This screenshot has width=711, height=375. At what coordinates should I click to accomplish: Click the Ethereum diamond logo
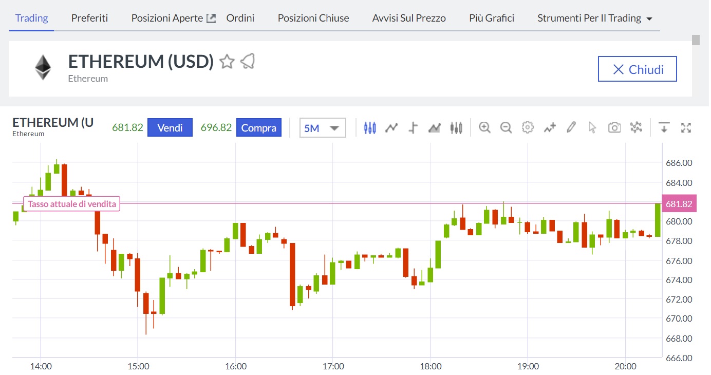[x=43, y=67]
